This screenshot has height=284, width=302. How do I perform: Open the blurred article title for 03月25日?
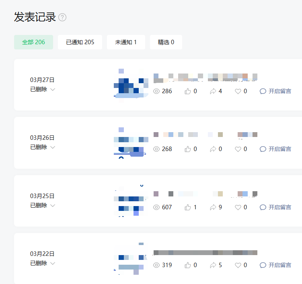205,194
